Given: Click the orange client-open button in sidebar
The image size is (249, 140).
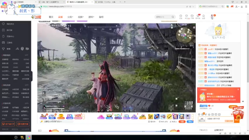Looking at the screenshot, I should point(8,124).
